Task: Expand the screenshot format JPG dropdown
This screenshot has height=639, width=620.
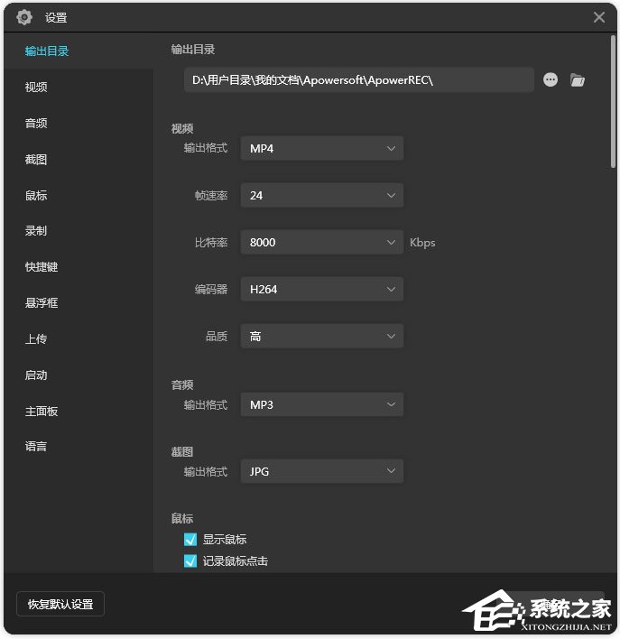Action: coord(321,471)
